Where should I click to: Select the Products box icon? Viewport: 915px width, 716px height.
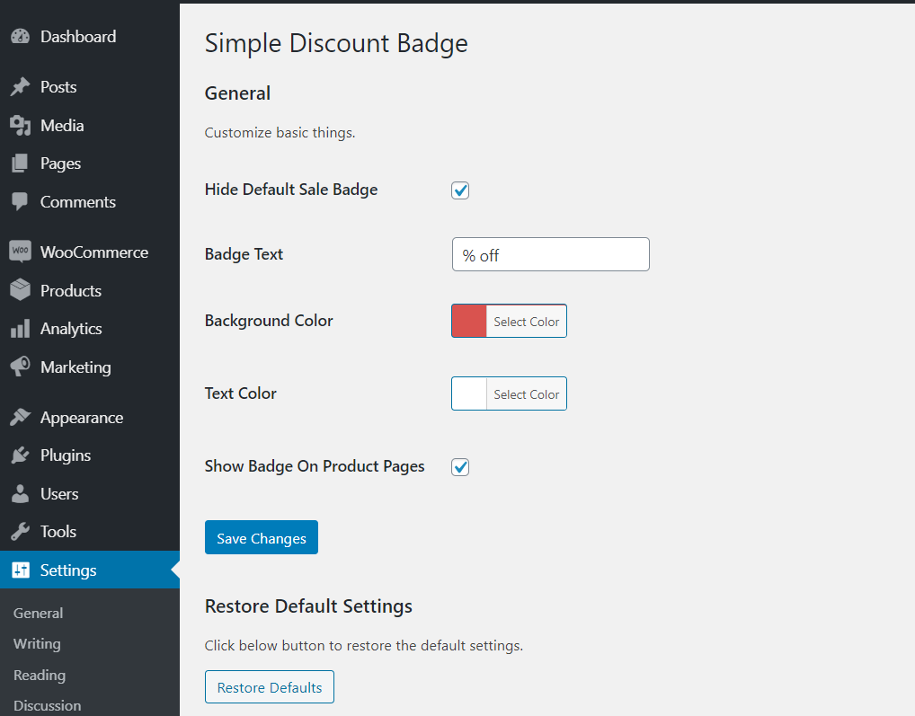[20, 291]
